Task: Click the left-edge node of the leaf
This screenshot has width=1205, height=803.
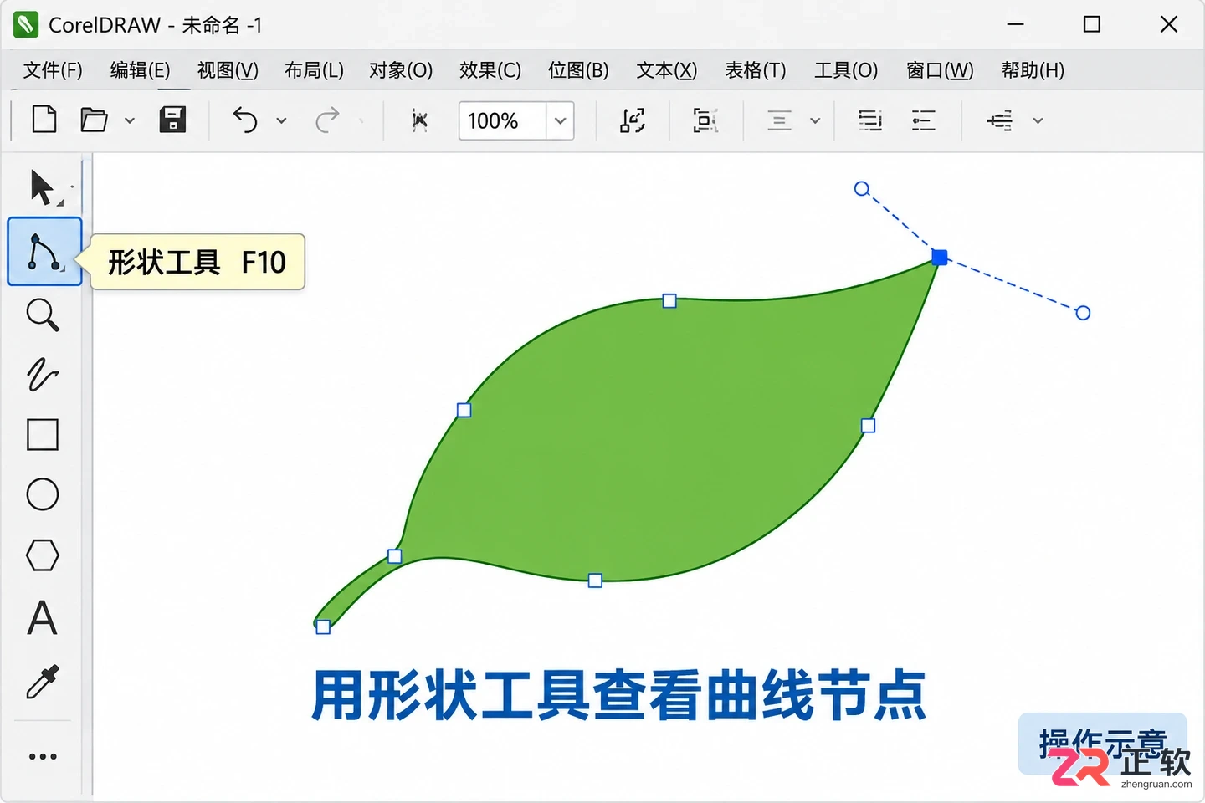Action: click(464, 410)
